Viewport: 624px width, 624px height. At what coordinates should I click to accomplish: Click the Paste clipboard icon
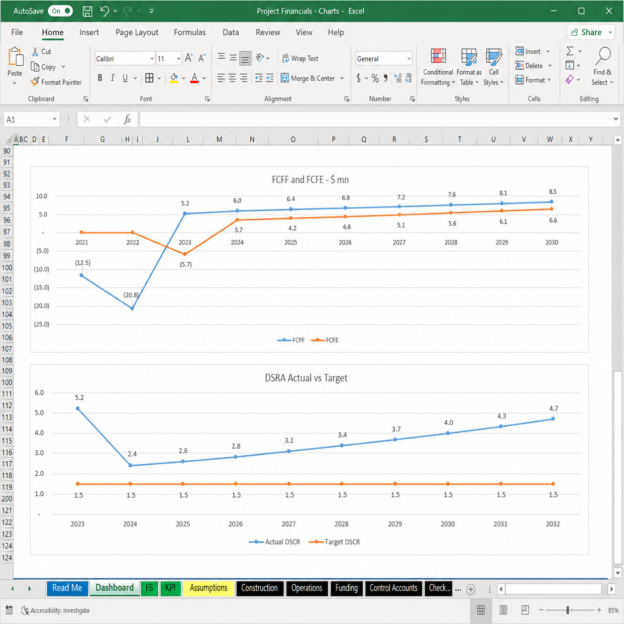15,57
